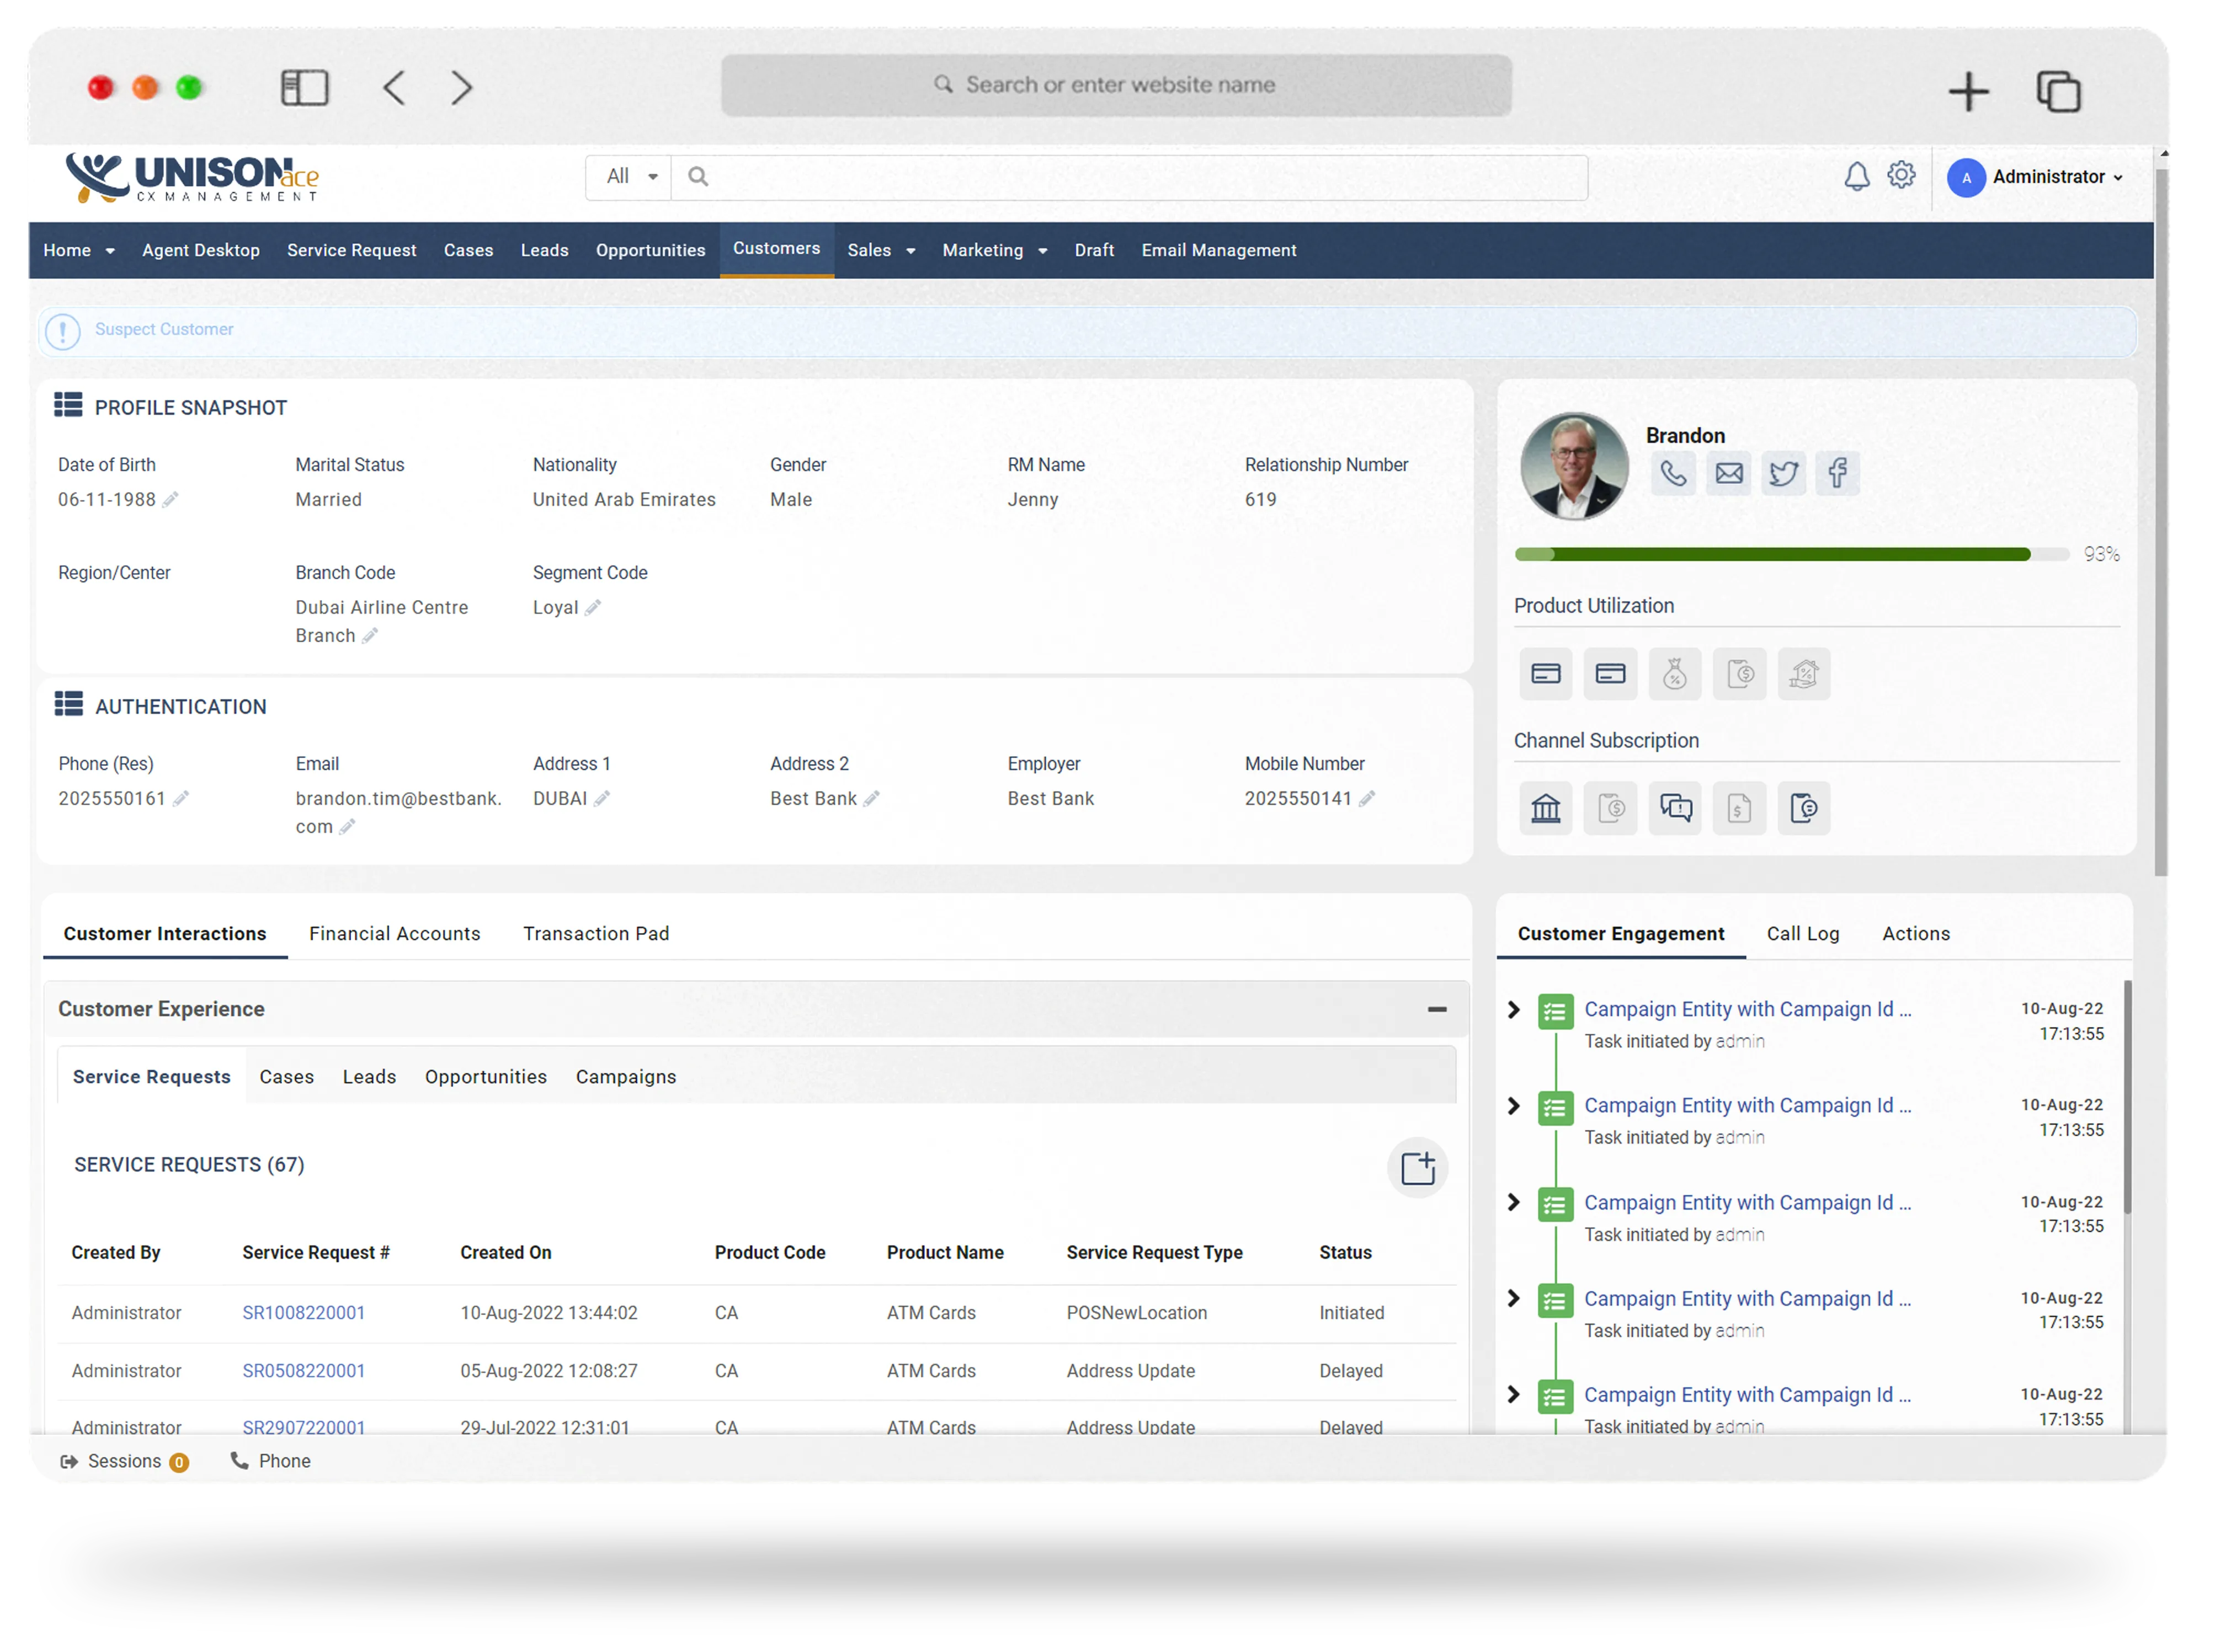This screenshot has width=2231, height=1652.
Task: Click the Sessions button in the bottom bar
Action: pyautogui.click(x=124, y=1461)
